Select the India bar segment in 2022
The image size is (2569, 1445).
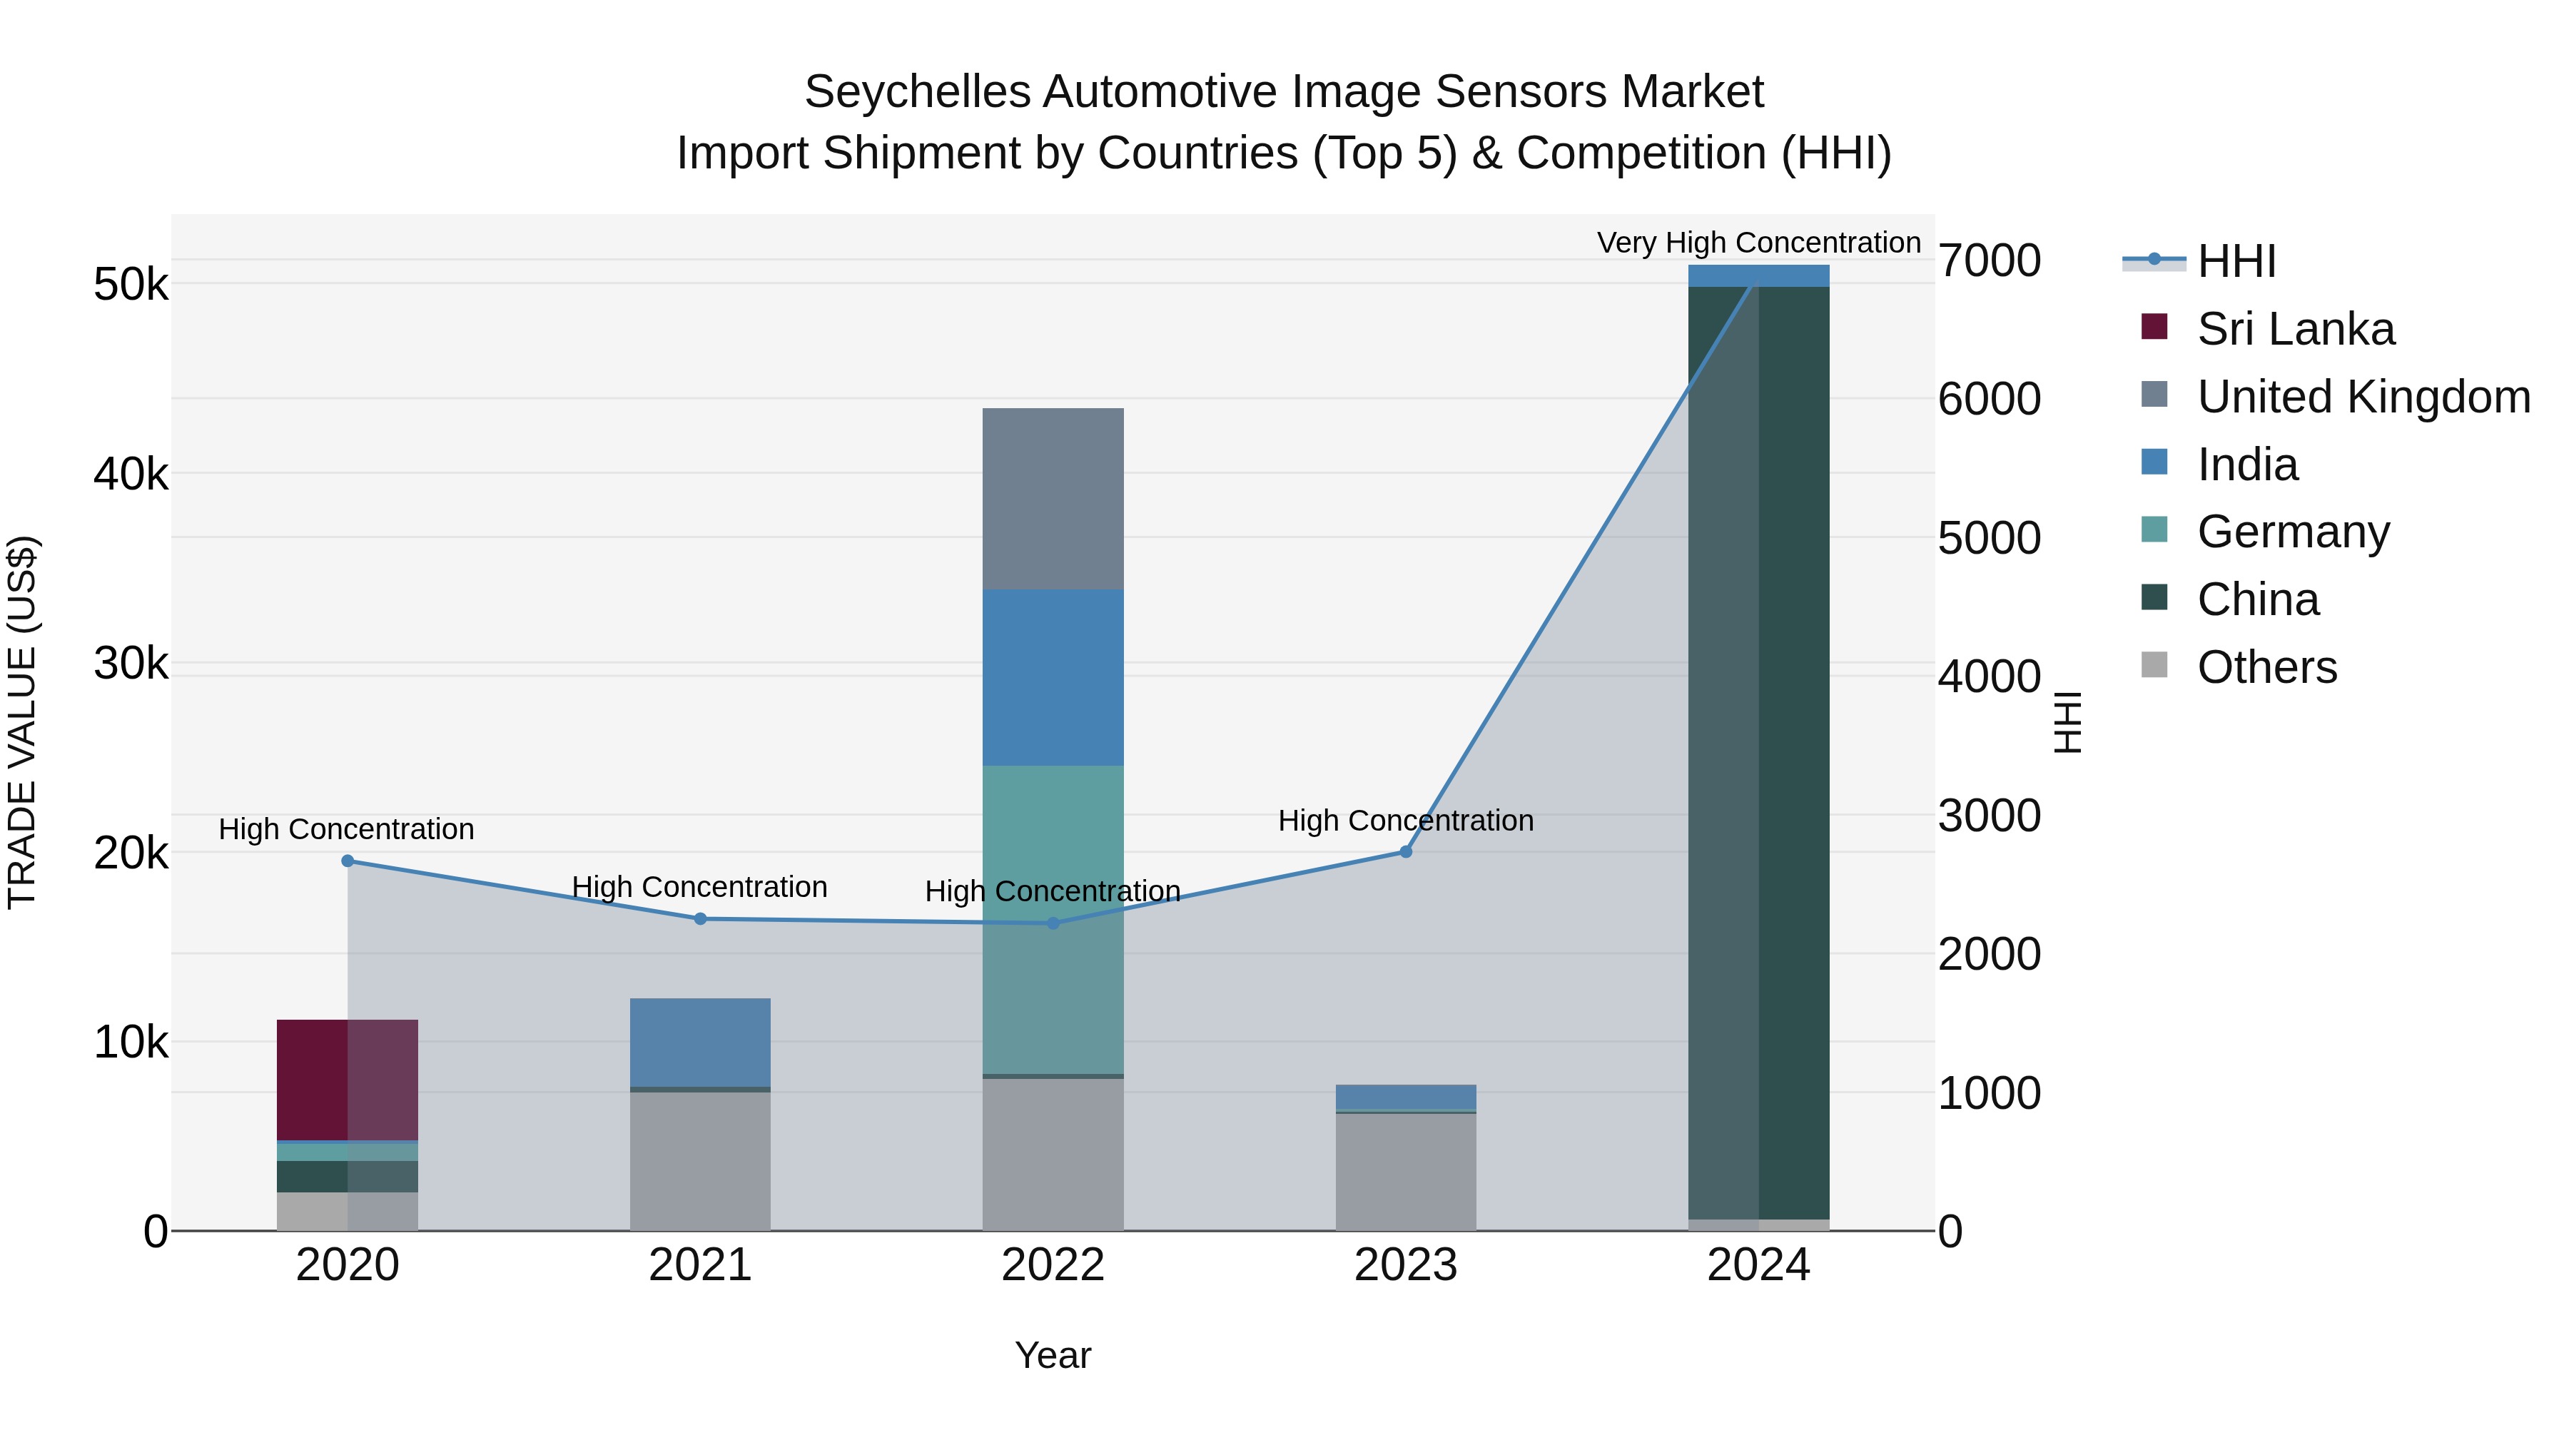click(1053, 678)
